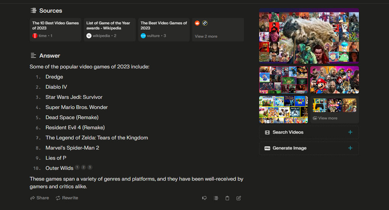Select 'Marvel's Spider-Man 2' entry
389x210 pixels.
[x=72, y=148]
